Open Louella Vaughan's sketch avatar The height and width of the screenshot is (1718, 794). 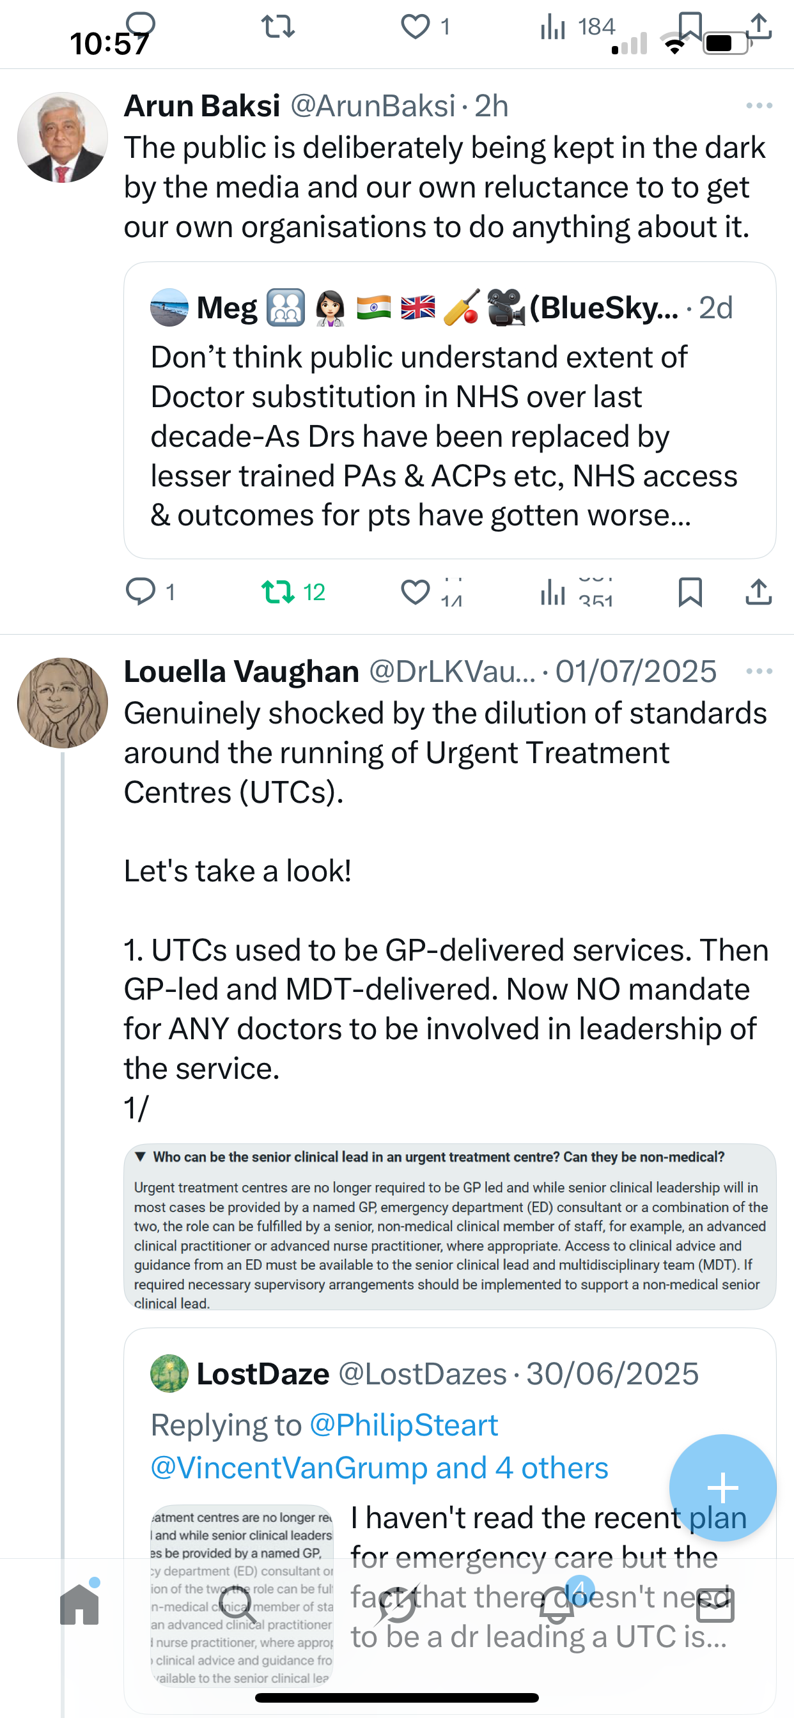[x=63, y=703]
